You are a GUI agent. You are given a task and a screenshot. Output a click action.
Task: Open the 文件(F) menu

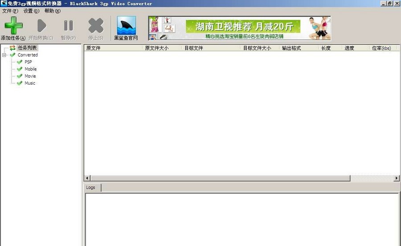[x=10, y=11]
